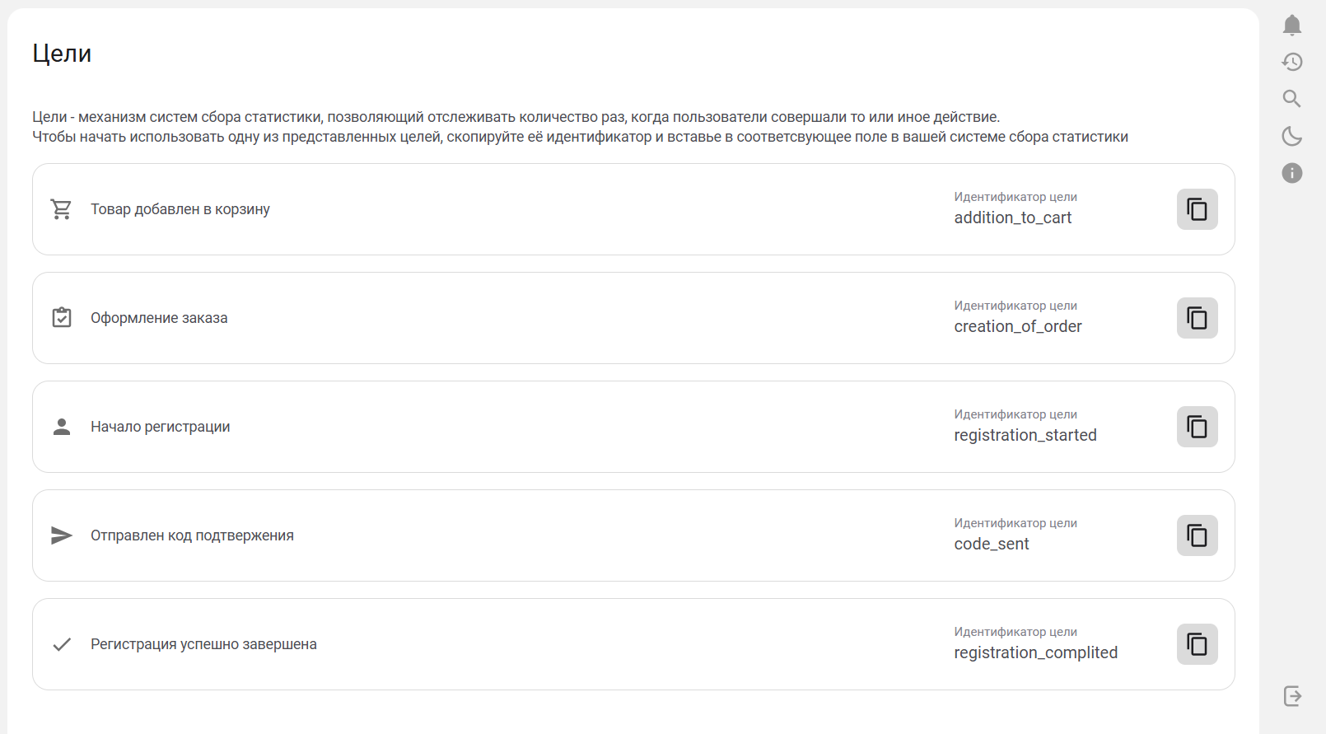Log out using the exit icon

click(1292, 696)
